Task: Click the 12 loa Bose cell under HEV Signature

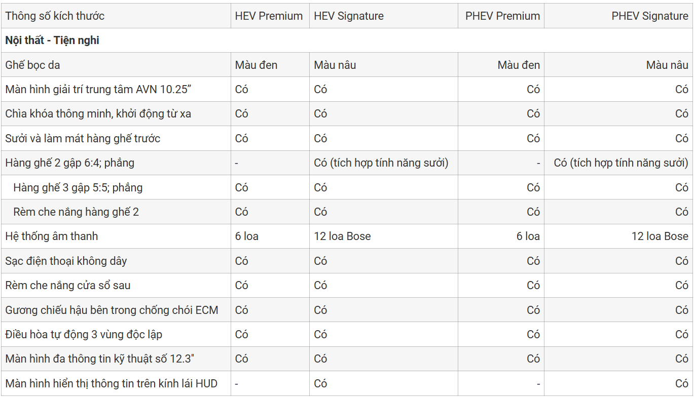Action: [x=342, y=236]
